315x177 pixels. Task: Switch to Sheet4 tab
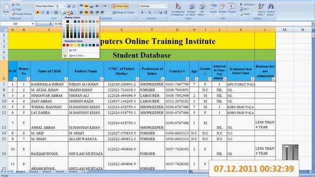(60, 172)
